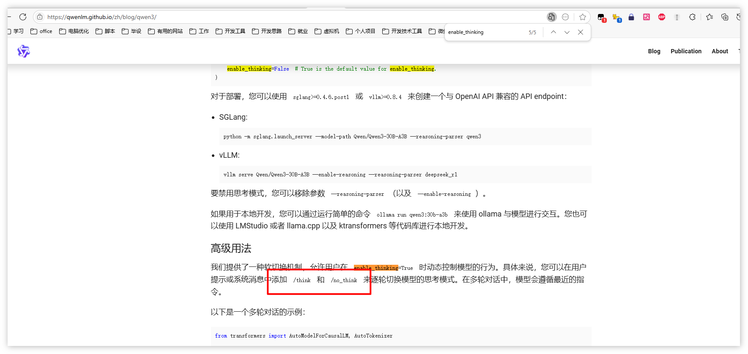This screenshot has height=354, width=748.
Task: Click the 以下是一个多轮对话的示例 sentence
Action: [x=258, y=312]
